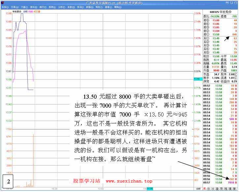Click the 卖① 13.50 ask price
The image size is (239, 192).
216,34
